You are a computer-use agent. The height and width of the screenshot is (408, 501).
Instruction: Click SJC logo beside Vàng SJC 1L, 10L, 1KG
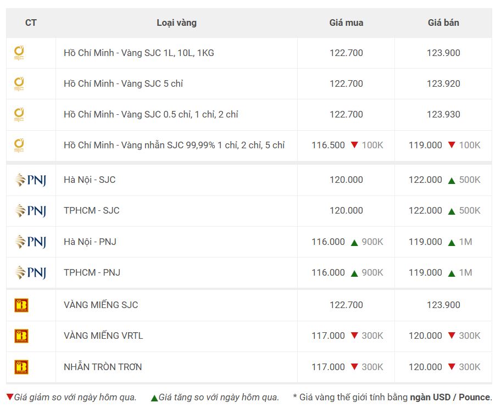coord(19,53)
